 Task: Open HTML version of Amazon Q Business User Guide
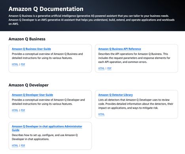click(15, 64)
